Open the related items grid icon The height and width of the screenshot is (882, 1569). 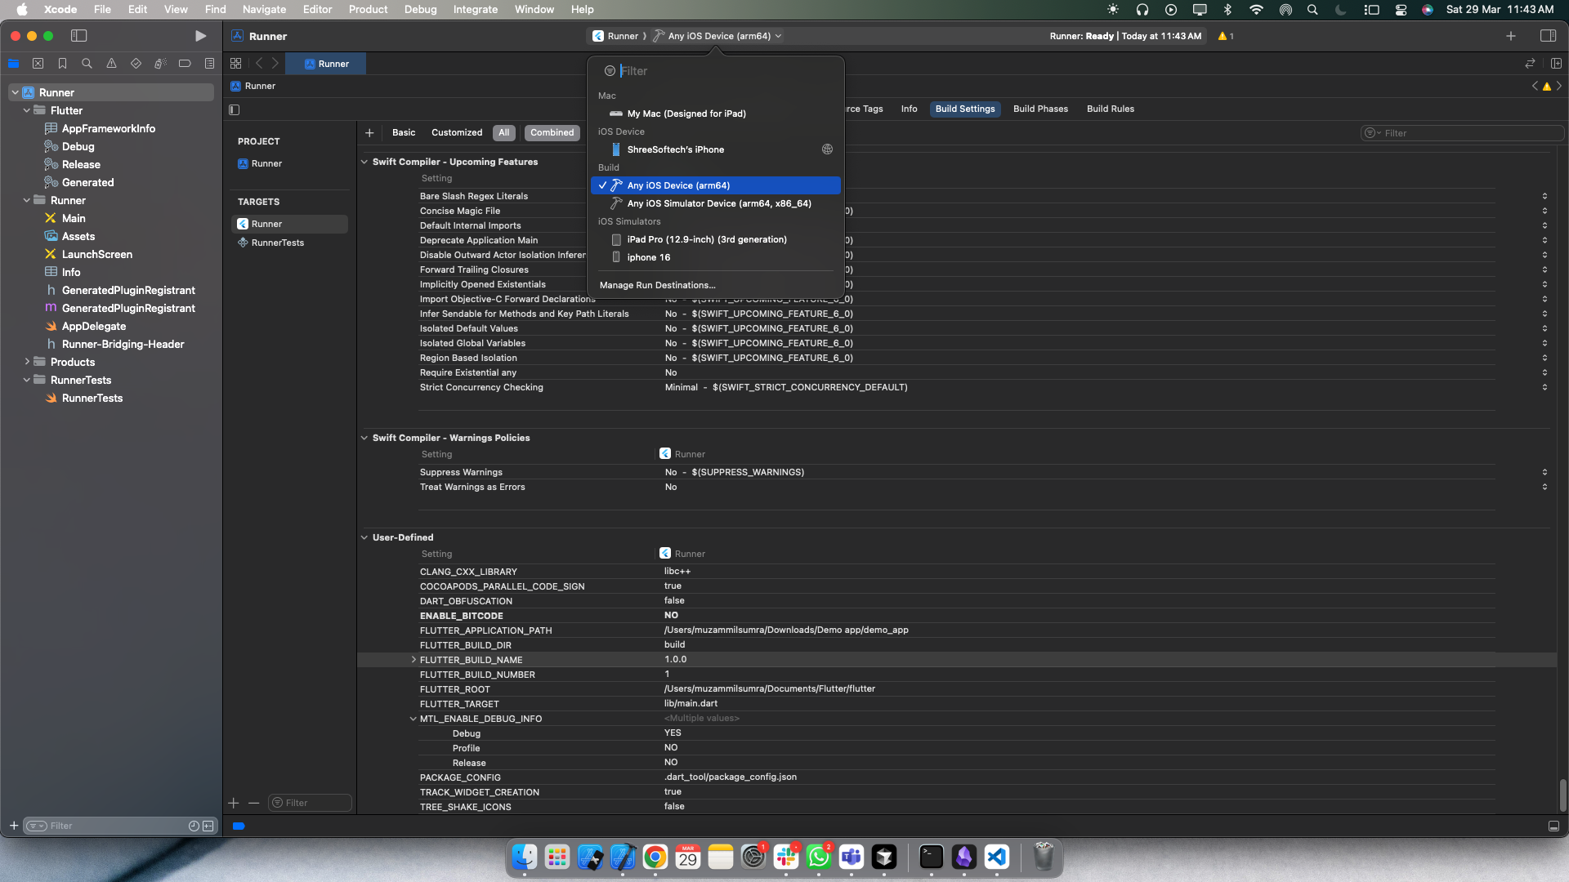pos(235,64)
